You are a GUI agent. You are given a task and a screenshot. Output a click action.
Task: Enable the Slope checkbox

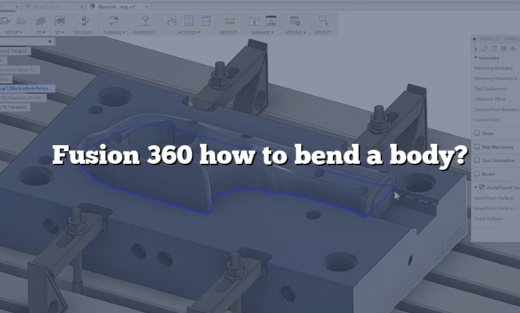[477, 133]
